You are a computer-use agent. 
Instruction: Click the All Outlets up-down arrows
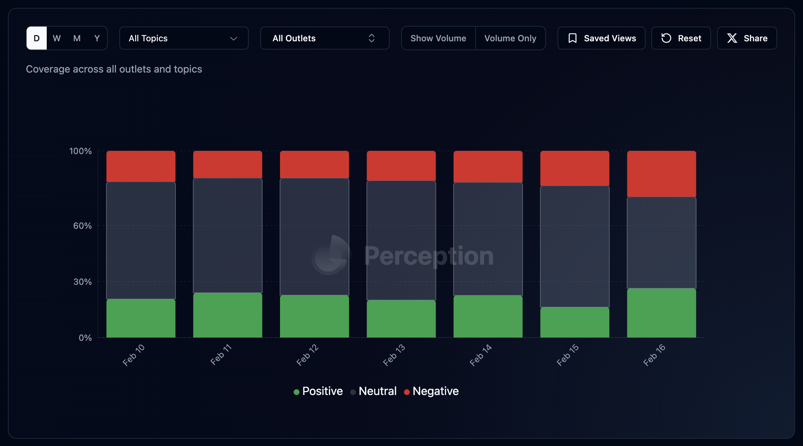pos(372,38)
